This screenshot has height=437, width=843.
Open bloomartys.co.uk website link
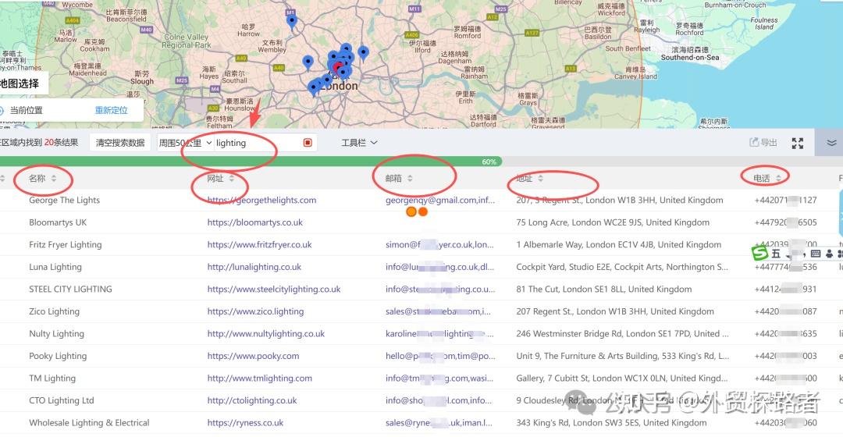[254, 222]
